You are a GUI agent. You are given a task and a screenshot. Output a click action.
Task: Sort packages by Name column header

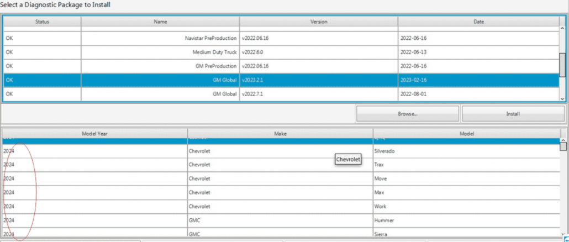[x=160, y=22]
